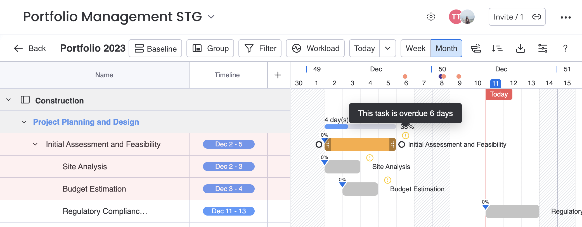Click the download export icon
Screen dimensions: 582x227
pos(520,48)
